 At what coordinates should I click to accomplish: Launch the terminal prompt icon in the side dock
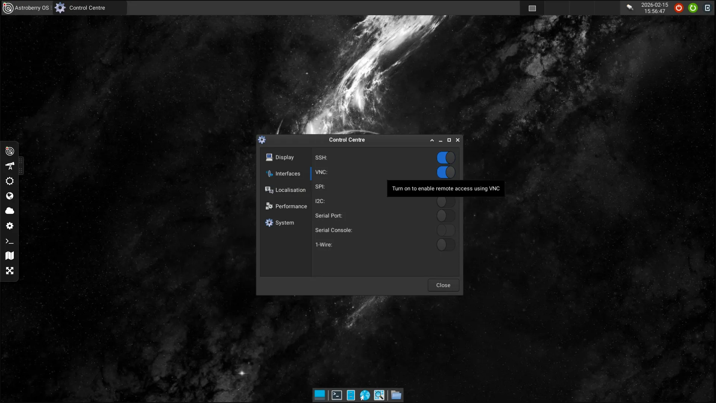(10, 241)
